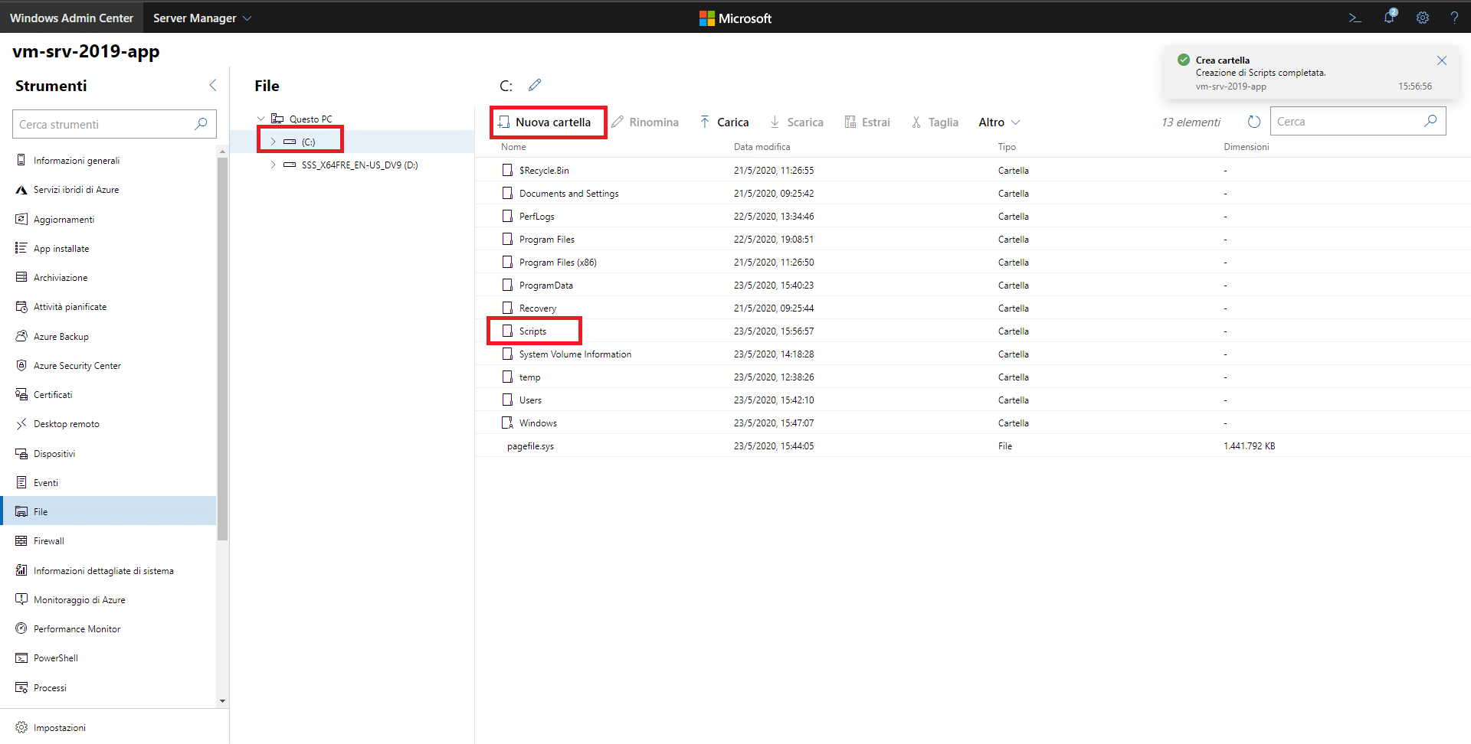This screenshot has height=744, width=1471.
Task: Click the tools list scroll down arrow
Action: tap(222, 700)
